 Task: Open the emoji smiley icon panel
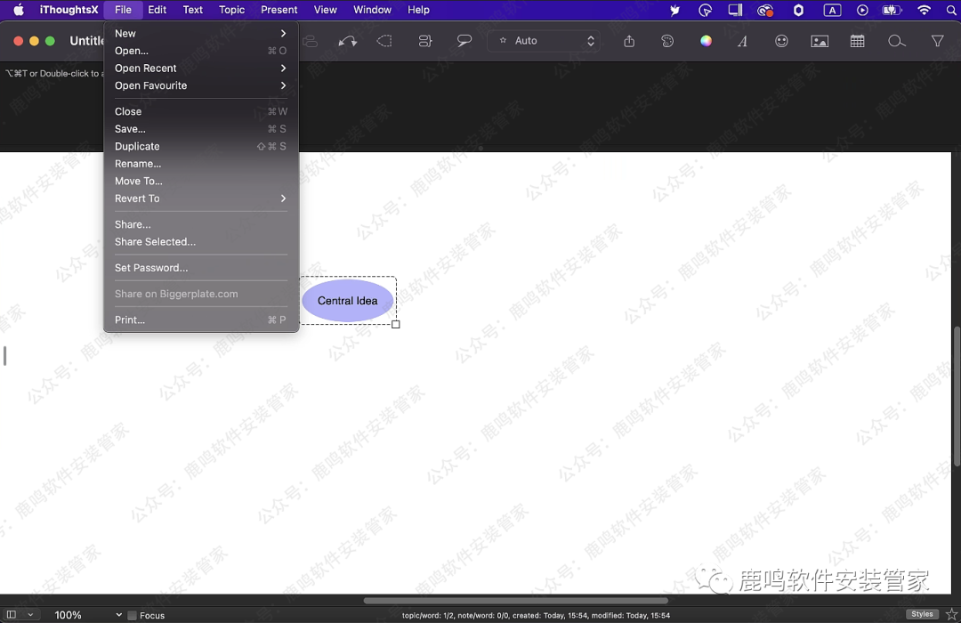pos(781,41)
